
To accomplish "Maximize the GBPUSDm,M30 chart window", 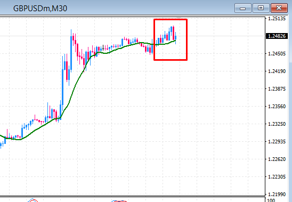I will click(x=261, y=8).
